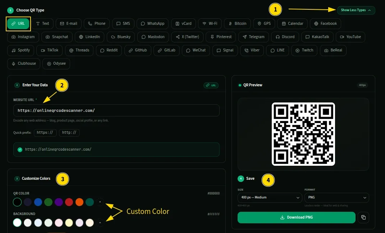The width and height of the screenshot is (385, 233).
Task: Pick the Snapchat QR type
Action: click(x=57, y=37)
